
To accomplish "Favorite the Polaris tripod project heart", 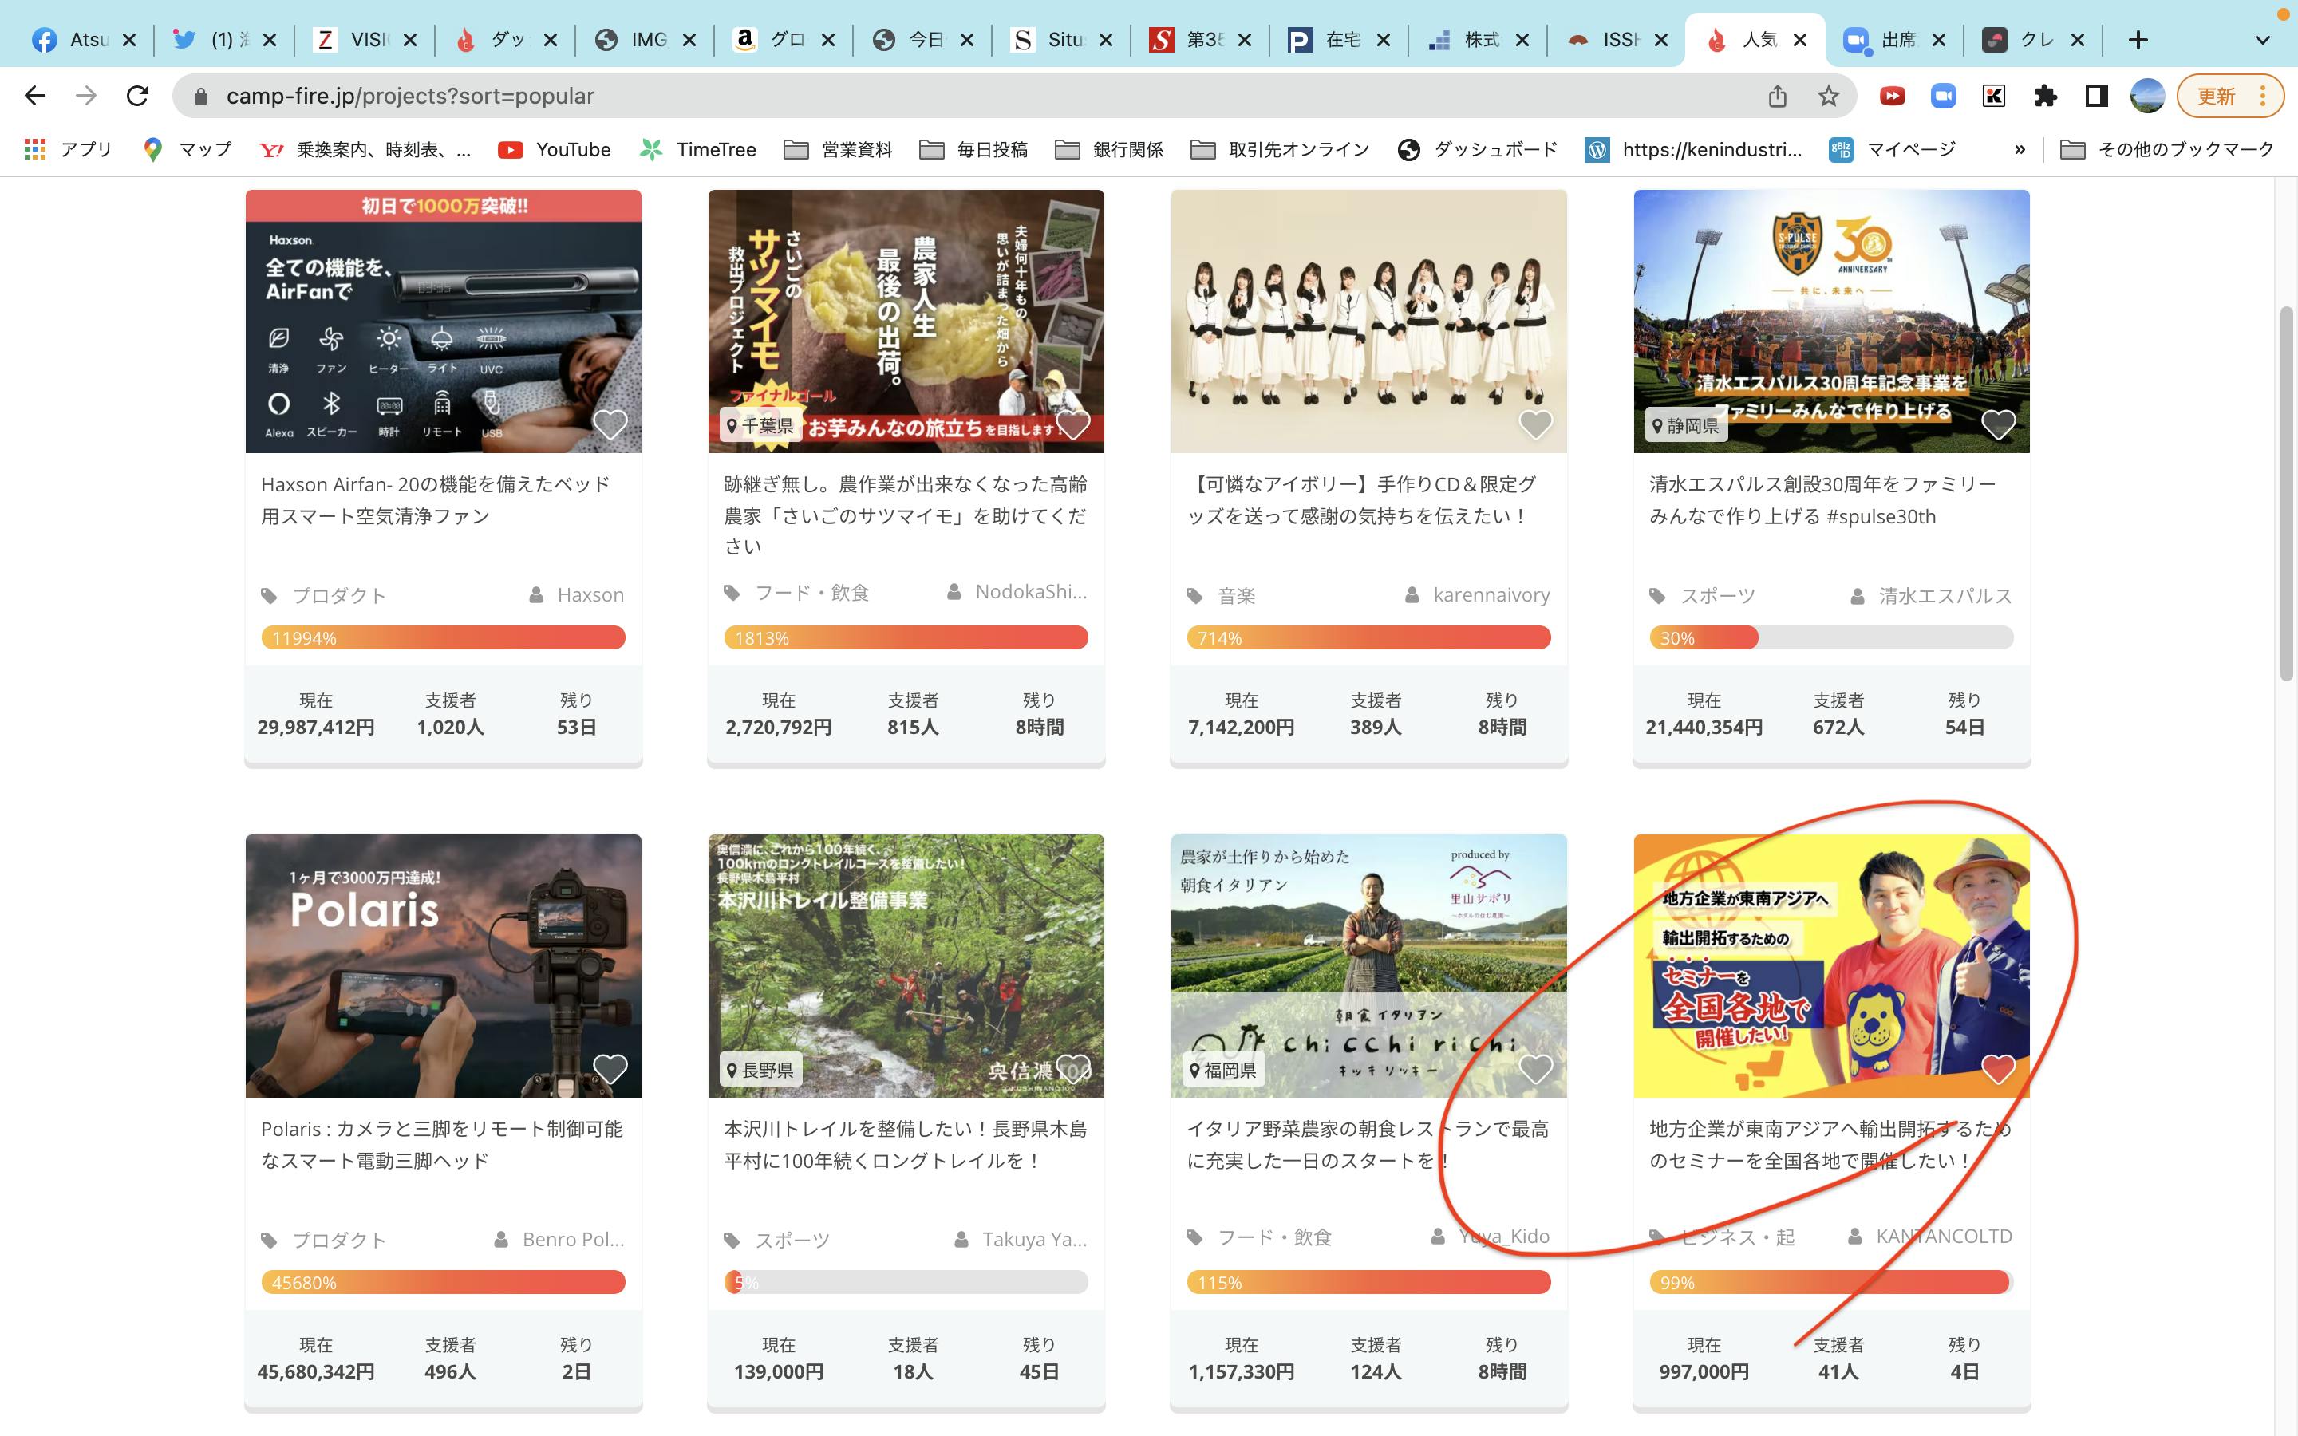I will [610, 1068].
